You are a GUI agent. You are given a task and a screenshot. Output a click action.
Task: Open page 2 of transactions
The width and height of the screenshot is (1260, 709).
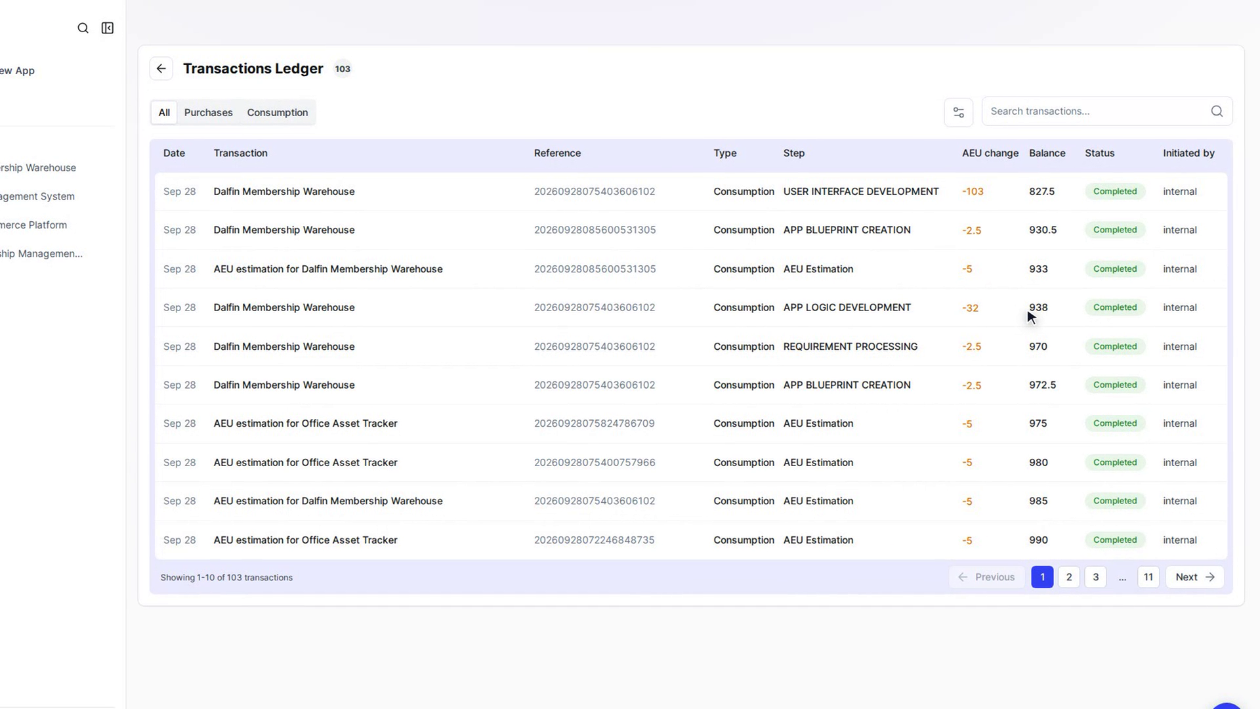(1069, 577)
